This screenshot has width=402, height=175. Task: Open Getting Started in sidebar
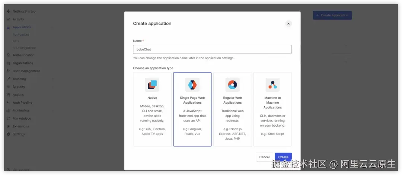coord(24,11)
